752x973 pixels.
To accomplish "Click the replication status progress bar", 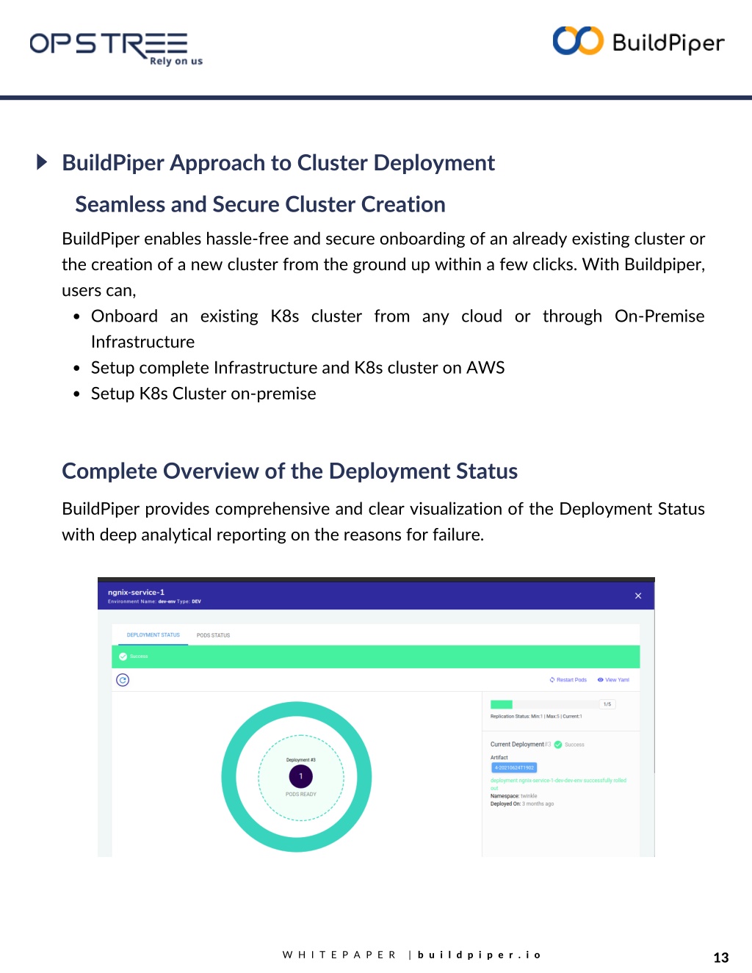I will (x=543, y=704).
